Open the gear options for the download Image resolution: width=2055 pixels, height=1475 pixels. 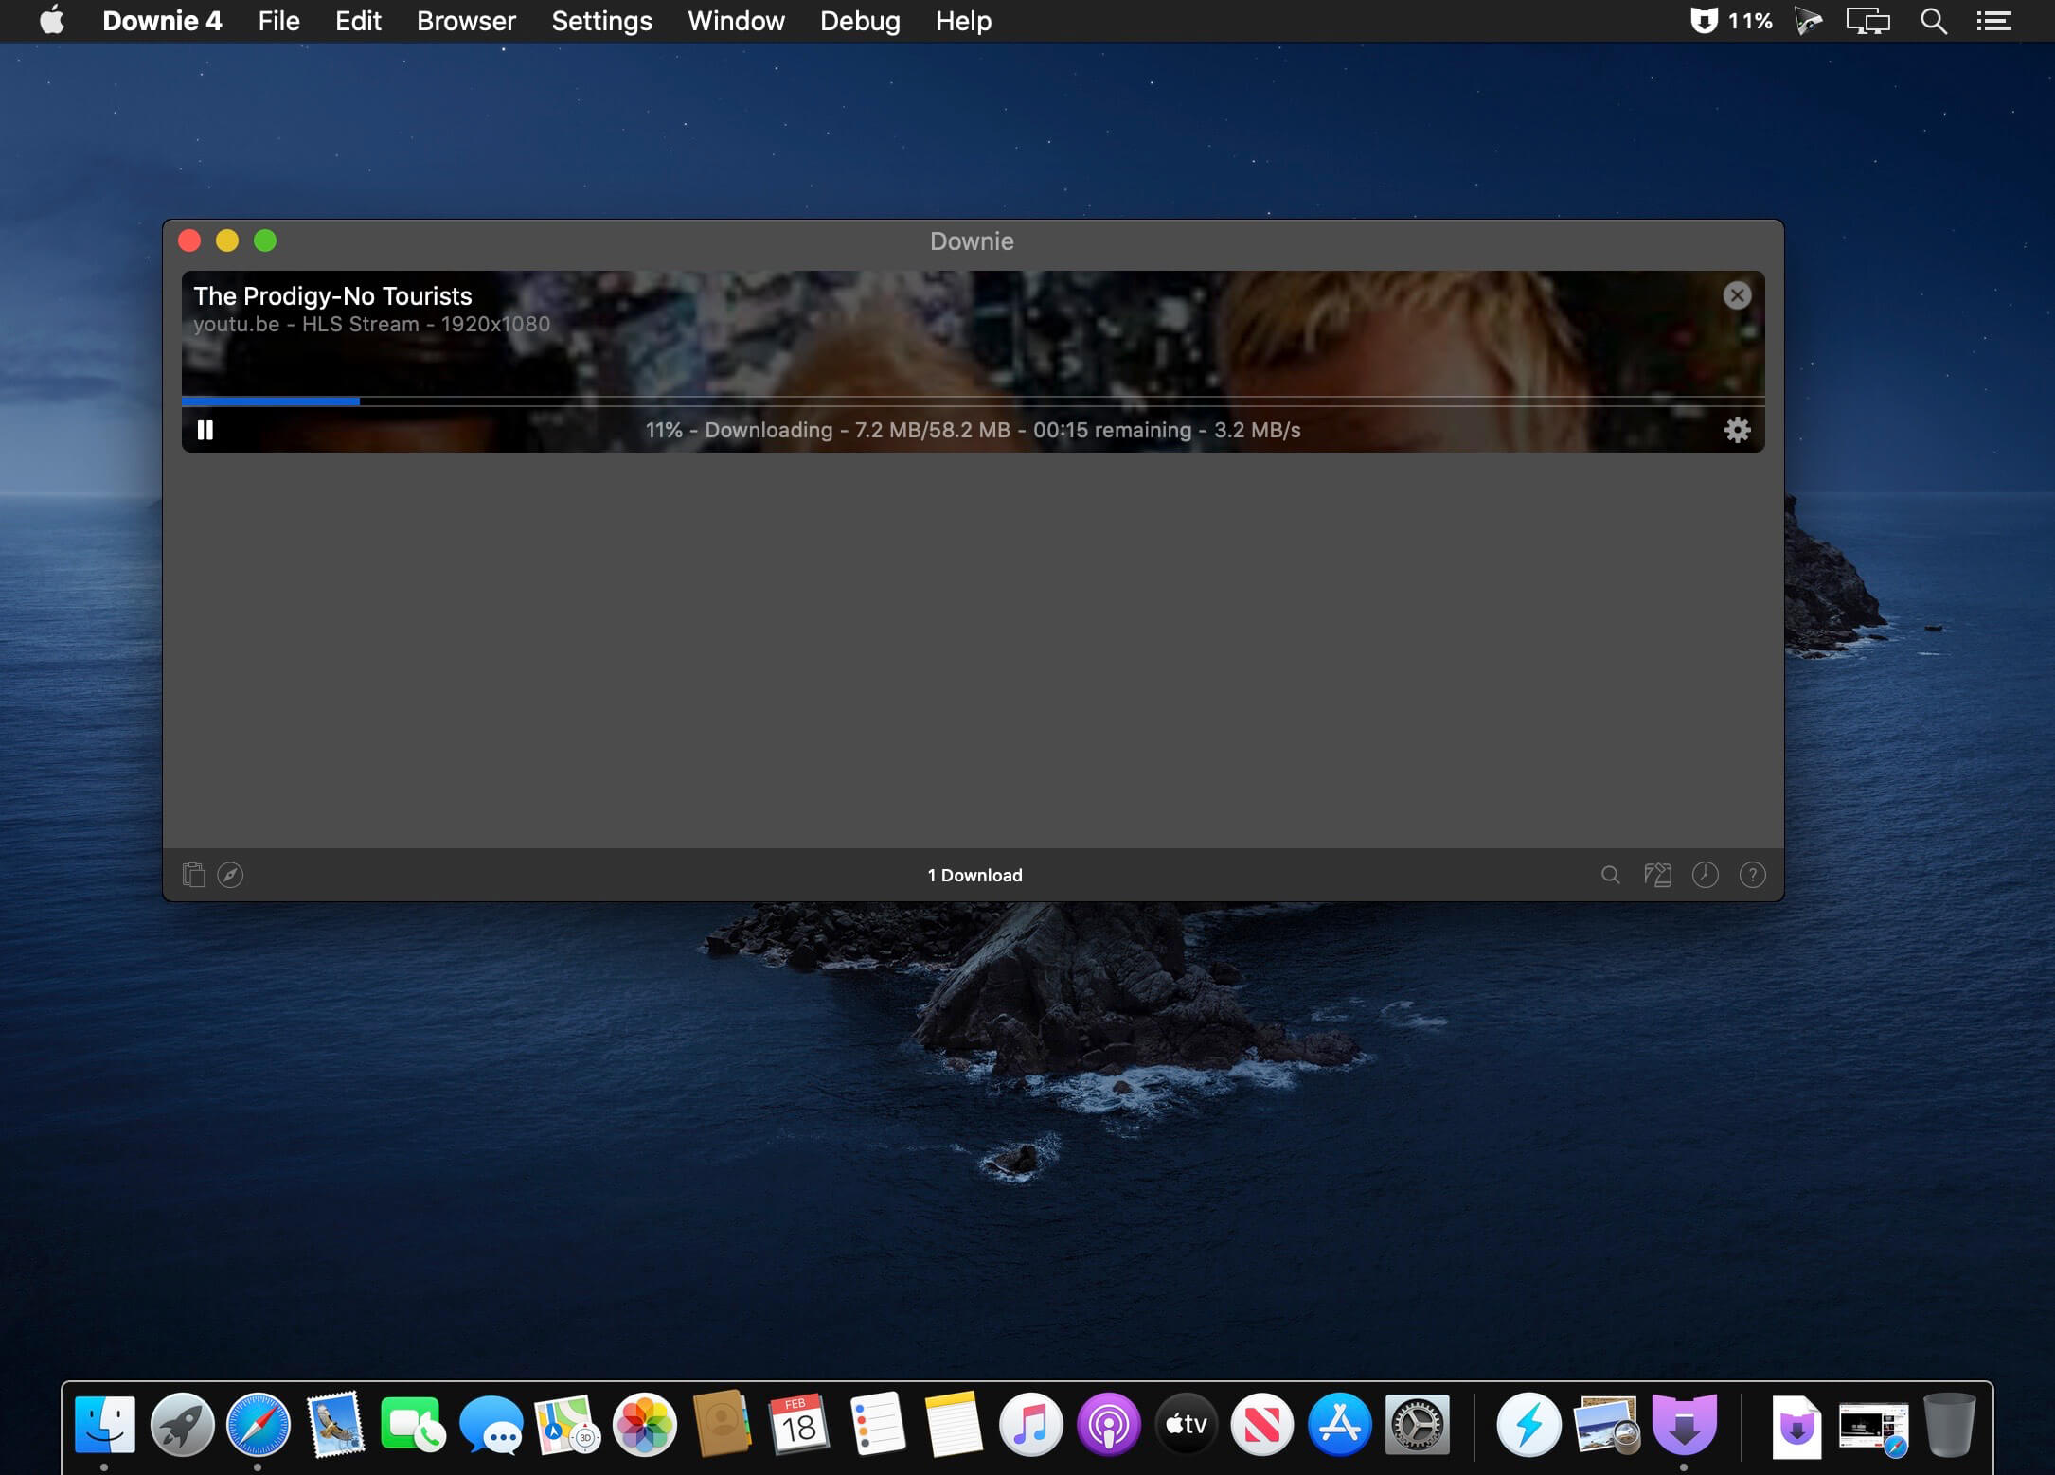click(1739, 429)
